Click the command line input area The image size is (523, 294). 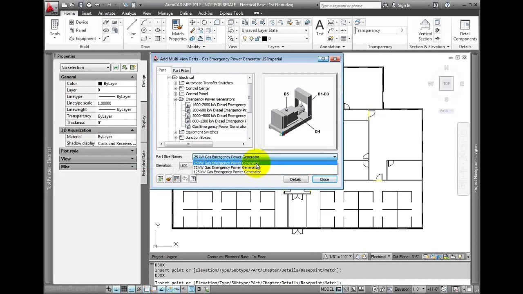[x=309, y=283]
